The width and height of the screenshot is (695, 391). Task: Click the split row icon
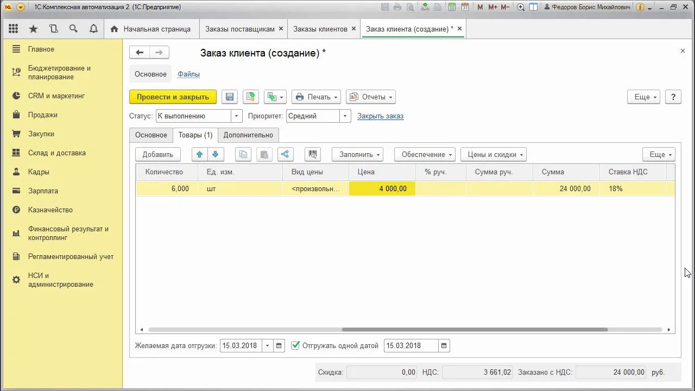pos(285,154)
